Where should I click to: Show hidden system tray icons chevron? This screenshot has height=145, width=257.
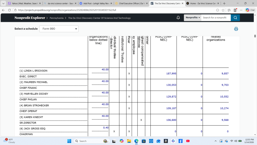[x=216, y=141]
